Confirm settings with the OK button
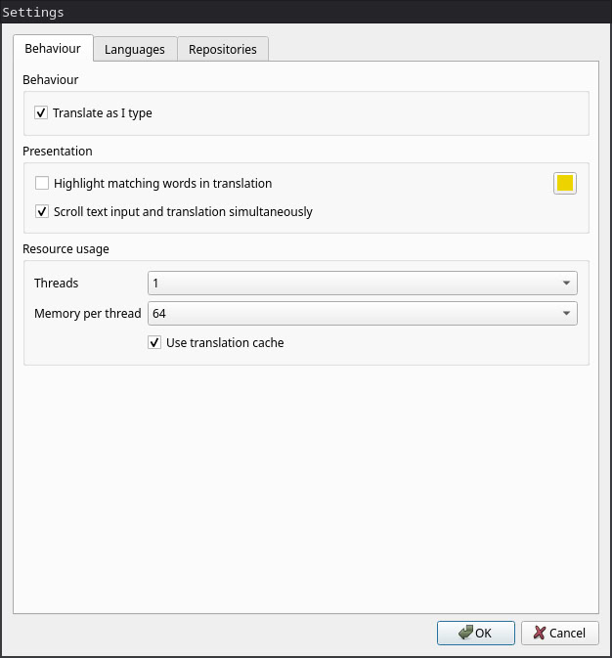This screenshot has height=658, width=612. 475,633
